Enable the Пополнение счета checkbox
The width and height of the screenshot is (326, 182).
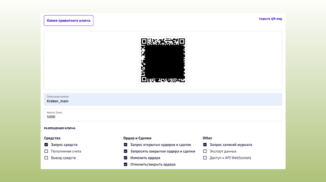click(46, 151)
